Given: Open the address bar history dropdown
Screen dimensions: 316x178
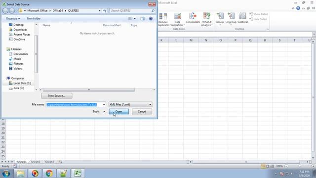Looking at the screenshot, I should point(99,11).
